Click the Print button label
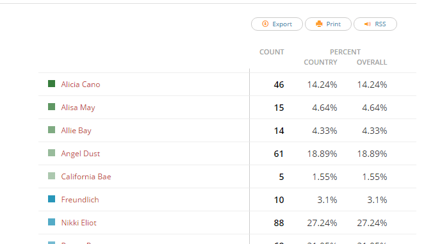Viewport: 433px width, 244px height. tap(334, 24)
